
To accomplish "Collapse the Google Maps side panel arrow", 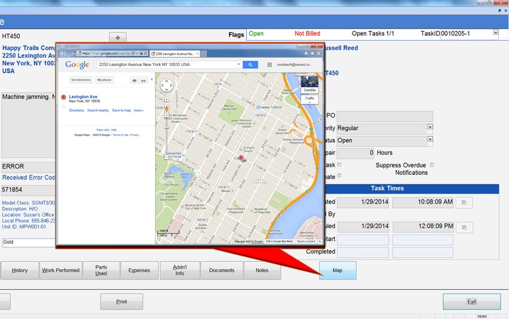I will pyautogui.click(x=151, y=79).
